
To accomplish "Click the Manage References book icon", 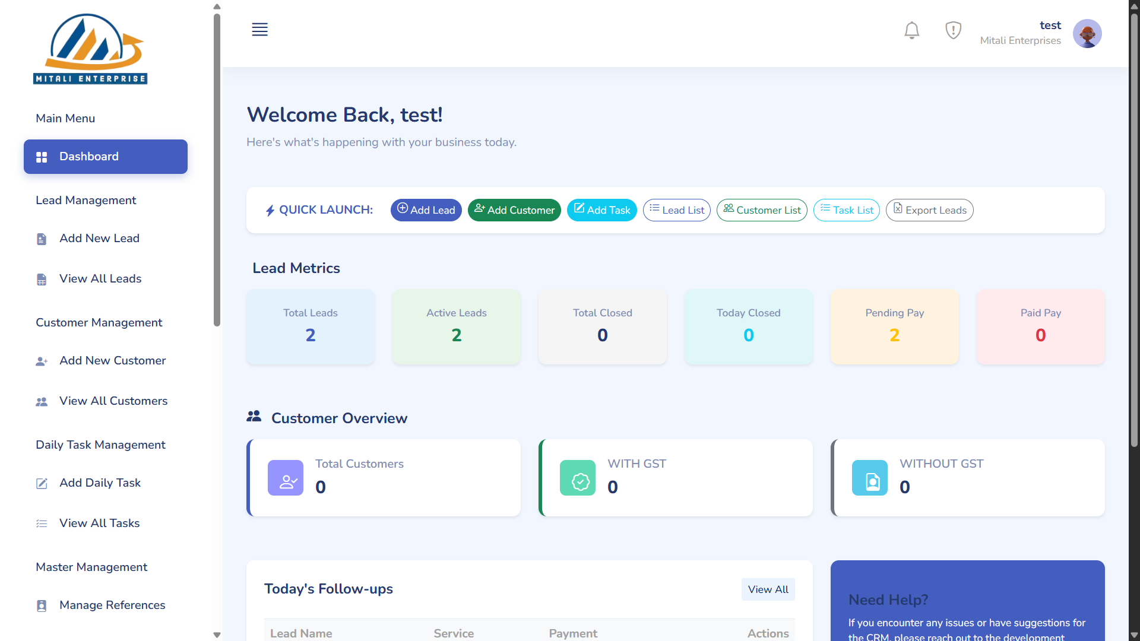I will (41, 605).
